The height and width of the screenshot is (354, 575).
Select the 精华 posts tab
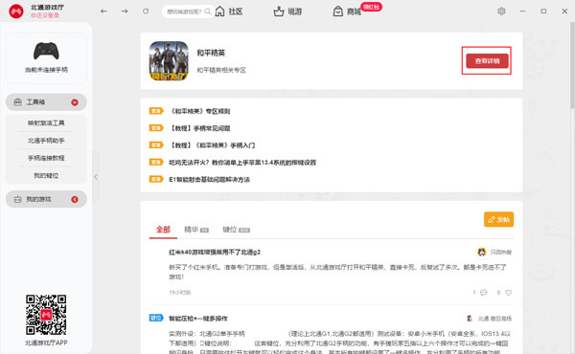[x=196, y=230]
